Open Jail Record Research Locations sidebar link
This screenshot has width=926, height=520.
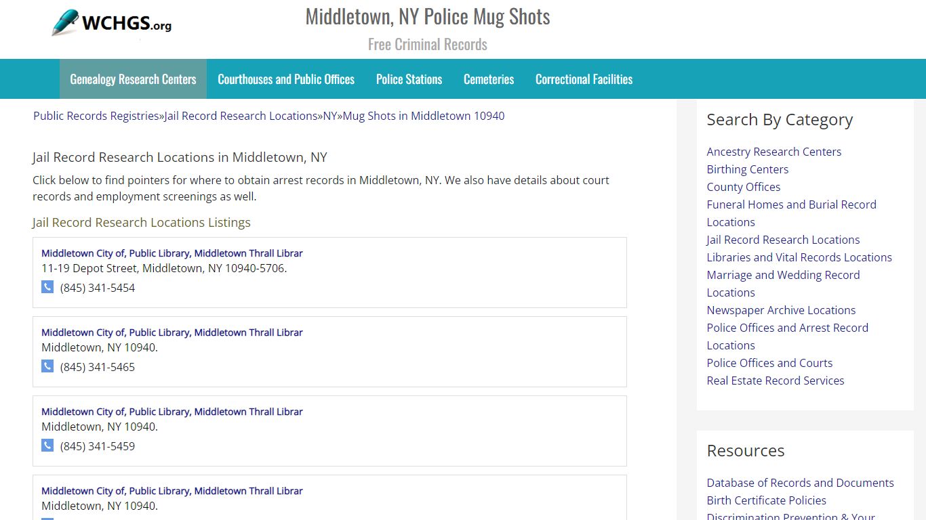tap(783, 240)
